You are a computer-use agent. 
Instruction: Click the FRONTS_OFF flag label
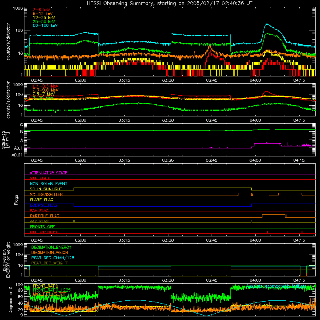[42, 227]
